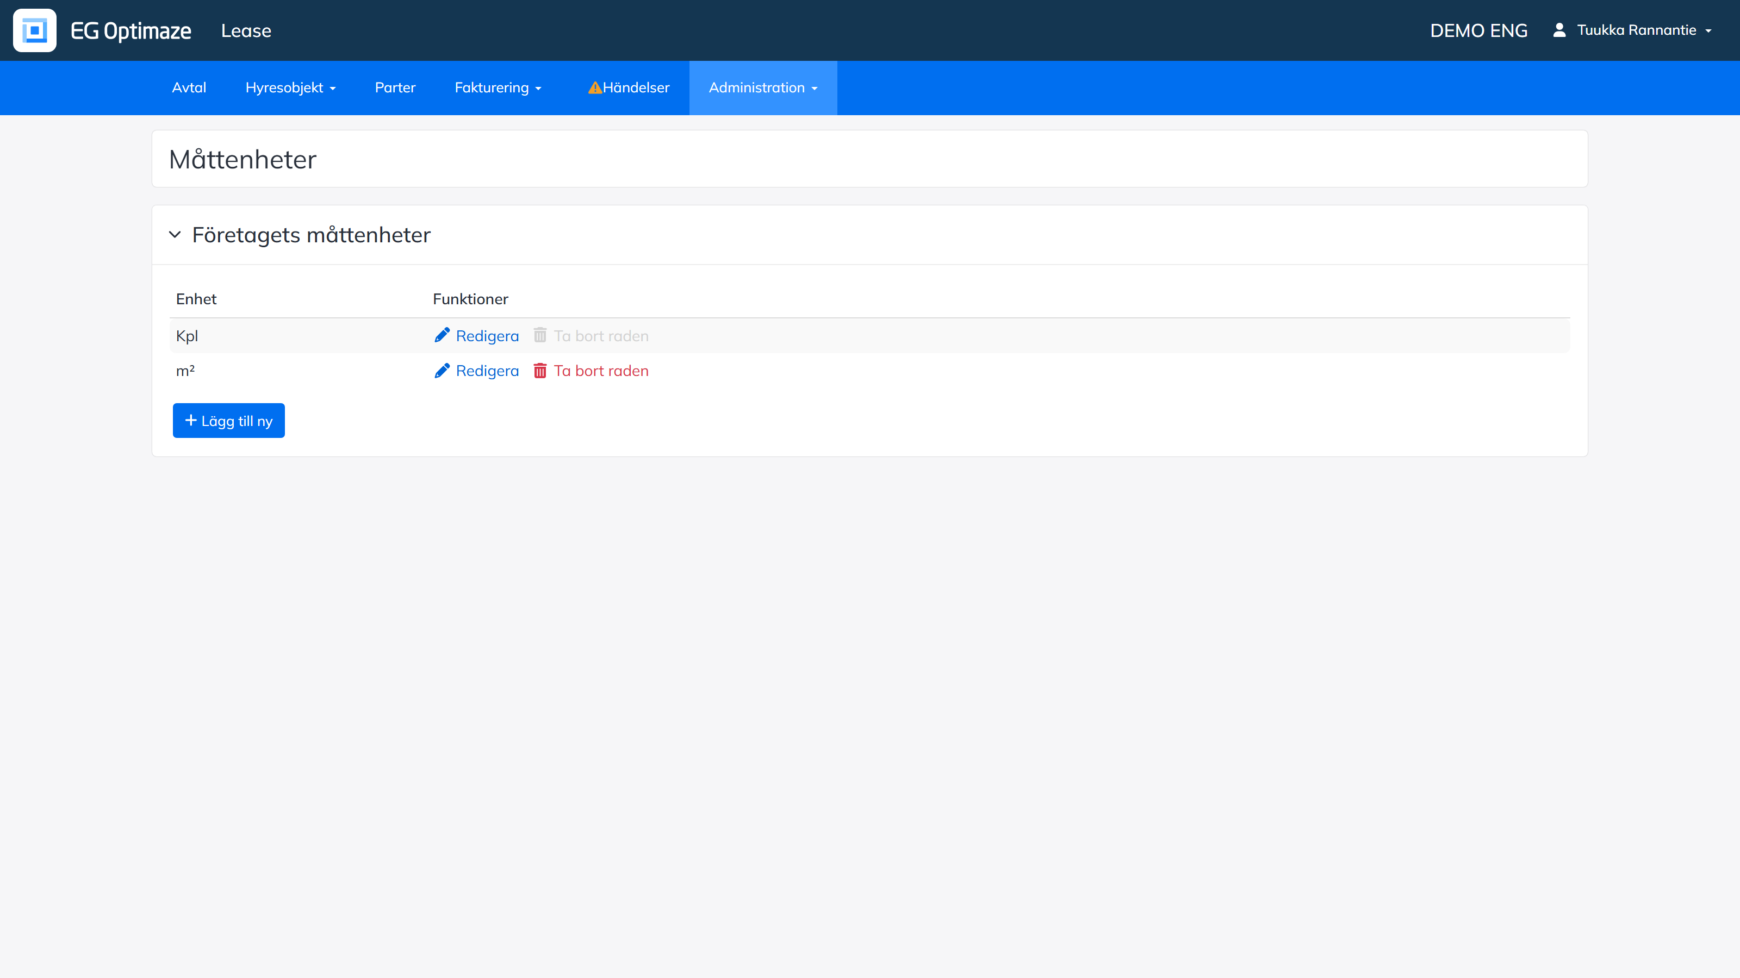Click the DEMO ENG label

[x=1478, y=30]
